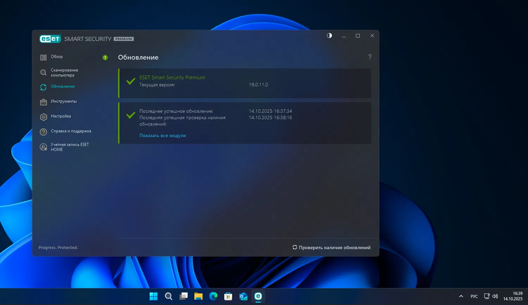Viewport: 528px width, 305px height.
Task: Click the green checkmark beside ESET Smart Security Premium
Action: point(131,81)
